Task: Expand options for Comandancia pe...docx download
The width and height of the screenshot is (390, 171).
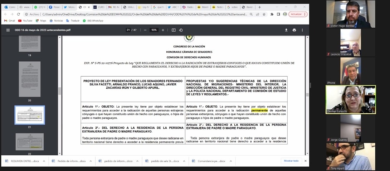Action: pyautogui.click(x=230, y=161)
